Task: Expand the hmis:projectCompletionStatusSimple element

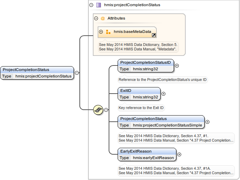Action: pyautogui.click(x=207, y=122)
